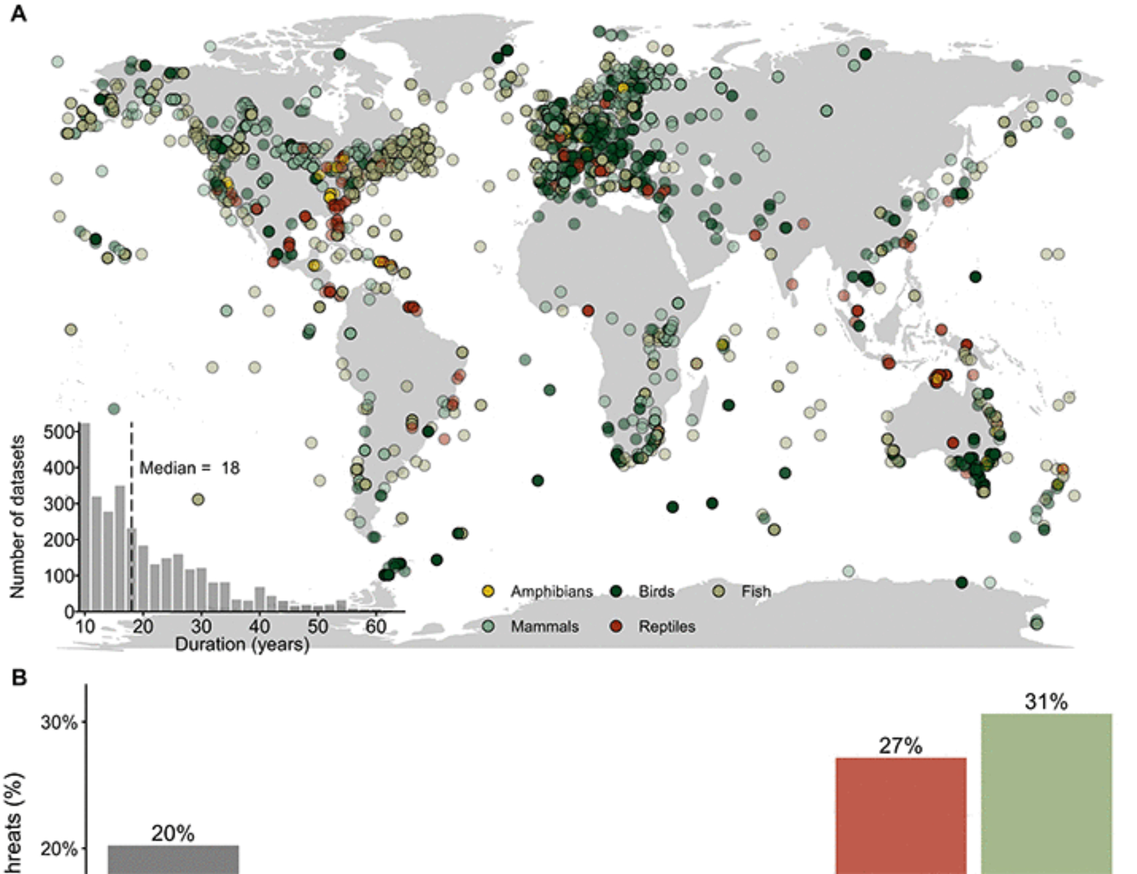Viewport: 1137px width, 874px height.
Task: Select the Amphibians legend text label
Action: click(551, 591)
